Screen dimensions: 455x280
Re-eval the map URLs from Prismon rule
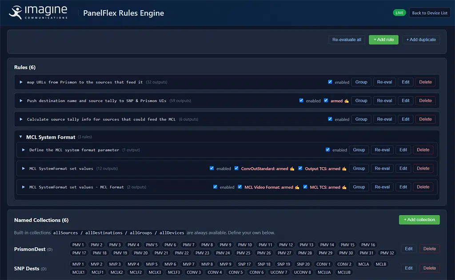[384, 82]
